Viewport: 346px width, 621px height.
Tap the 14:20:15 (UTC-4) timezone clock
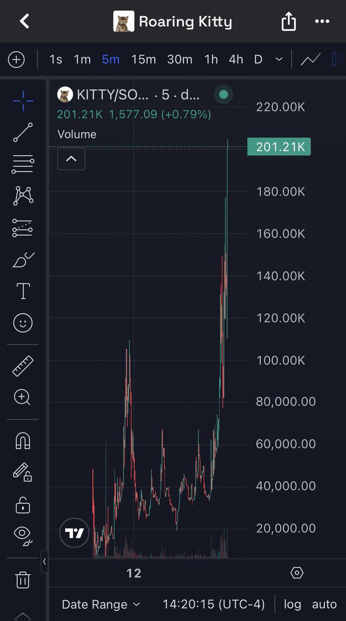pos(214,604)
